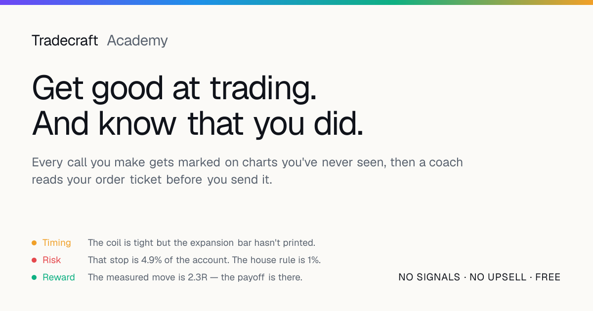
Task: Click the rainbow gradient bar at top
Action: point(296,2)
